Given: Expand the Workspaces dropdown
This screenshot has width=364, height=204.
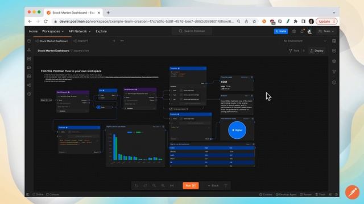Looking at the screenshot, I should 53,31.
